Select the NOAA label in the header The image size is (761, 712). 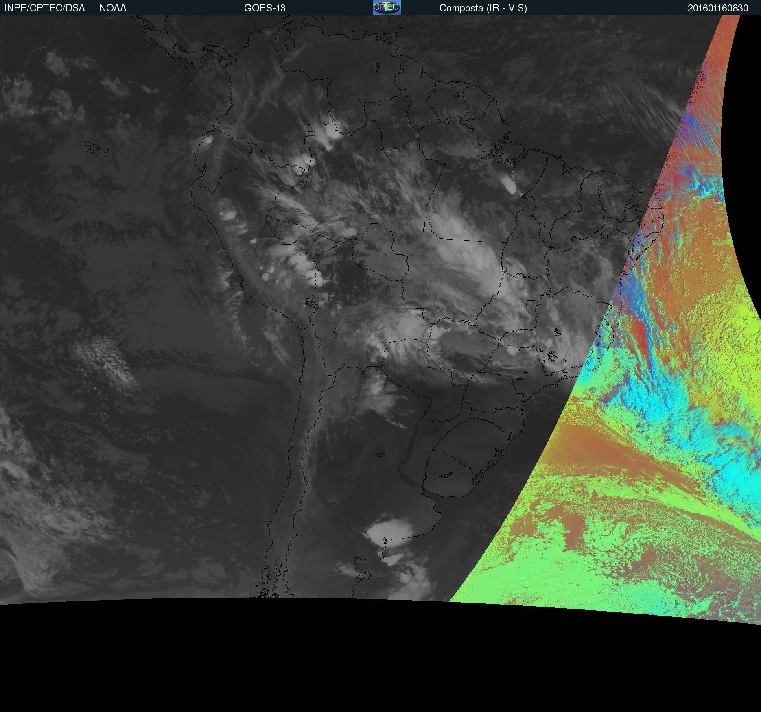click(113, 8)
